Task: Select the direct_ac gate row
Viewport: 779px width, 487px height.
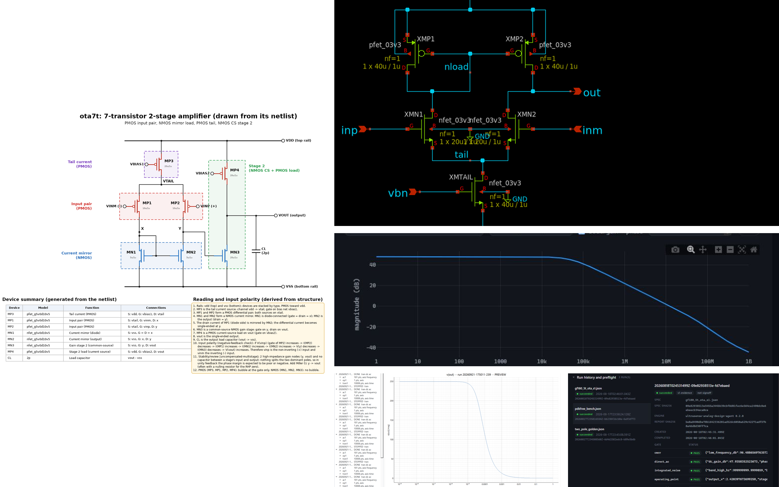Action: pos(711,462)
